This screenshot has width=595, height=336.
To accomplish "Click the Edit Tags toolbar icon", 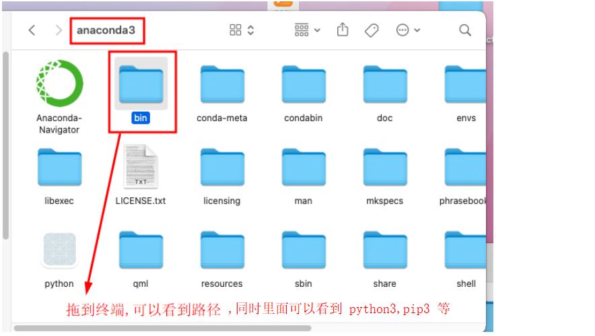I will 372,30.
